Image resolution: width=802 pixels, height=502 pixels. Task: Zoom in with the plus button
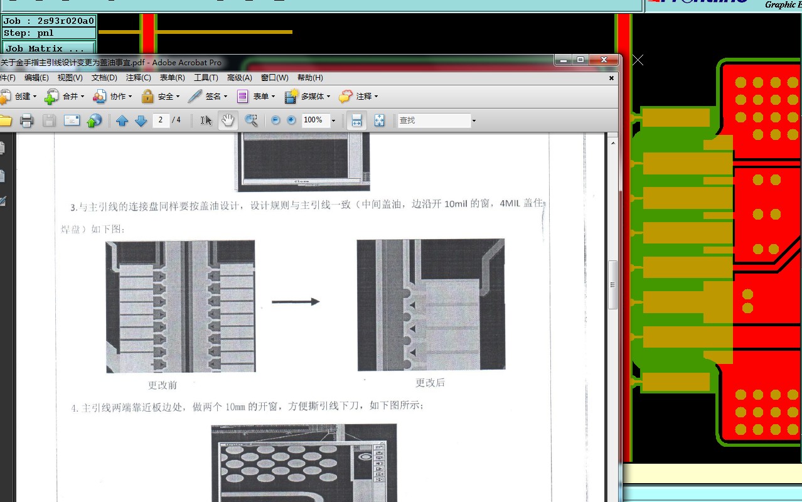point(291,120)
